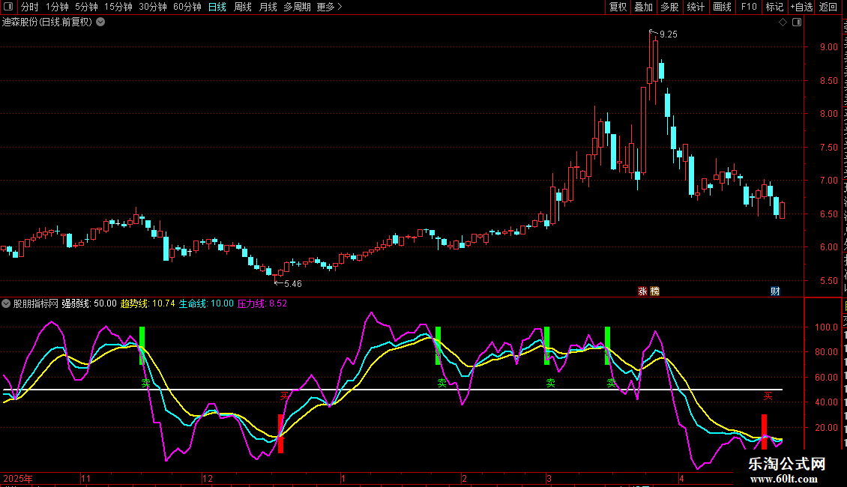Click the green 卖 signal bar in late January

coord(438,345)
